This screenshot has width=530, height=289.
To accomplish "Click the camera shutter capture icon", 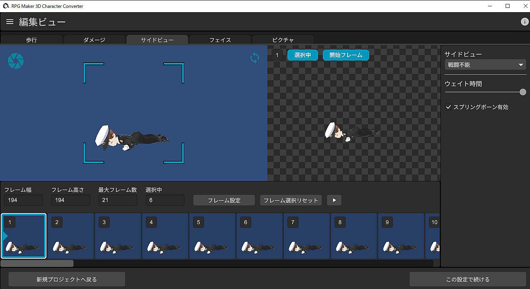I will pyautogui.click(x=16, y=61).
